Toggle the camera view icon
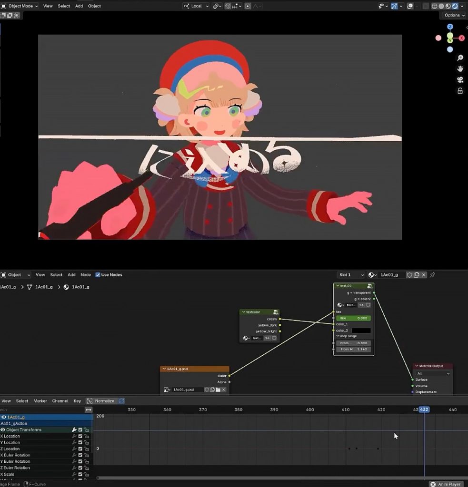The height and width of the screenshot is (487, 468). pyautogui.click(x=460, y=79)
